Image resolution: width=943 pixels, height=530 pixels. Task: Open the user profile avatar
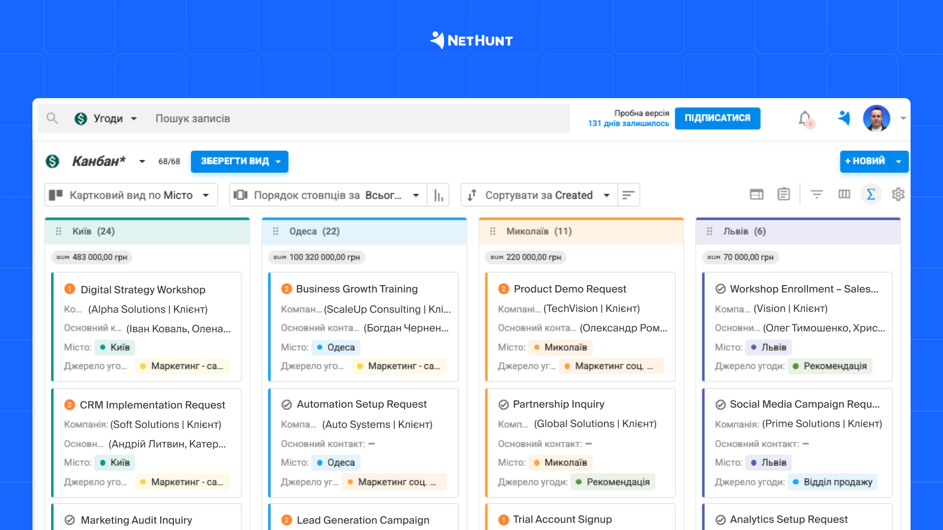tap(876, 118)
